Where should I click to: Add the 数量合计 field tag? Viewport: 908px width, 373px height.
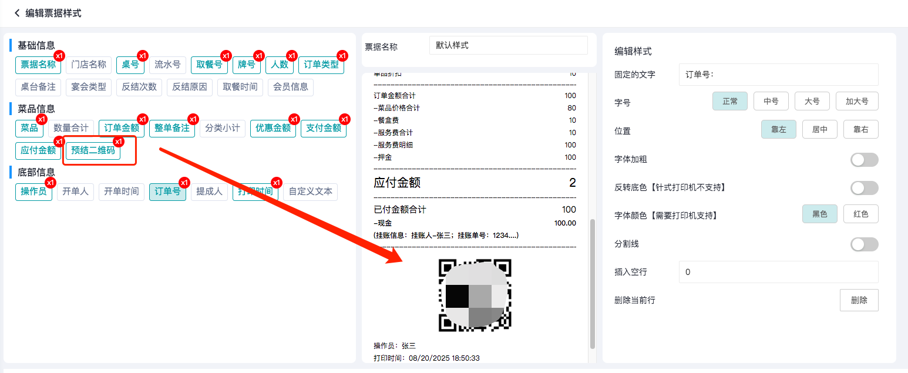click(x=71, y=128)
